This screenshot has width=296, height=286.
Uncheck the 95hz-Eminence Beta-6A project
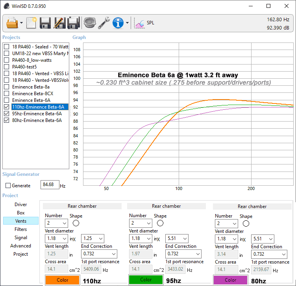tap(7, 114)
